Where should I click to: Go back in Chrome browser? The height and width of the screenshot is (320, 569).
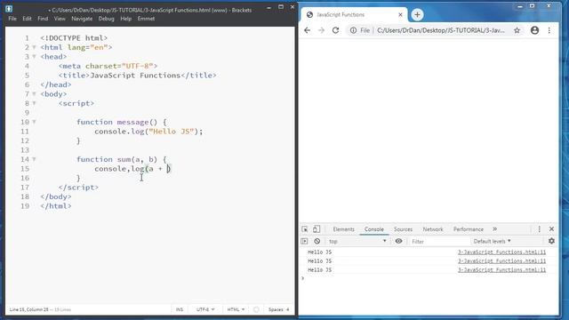pyautogui.click(x=307, y=30)
